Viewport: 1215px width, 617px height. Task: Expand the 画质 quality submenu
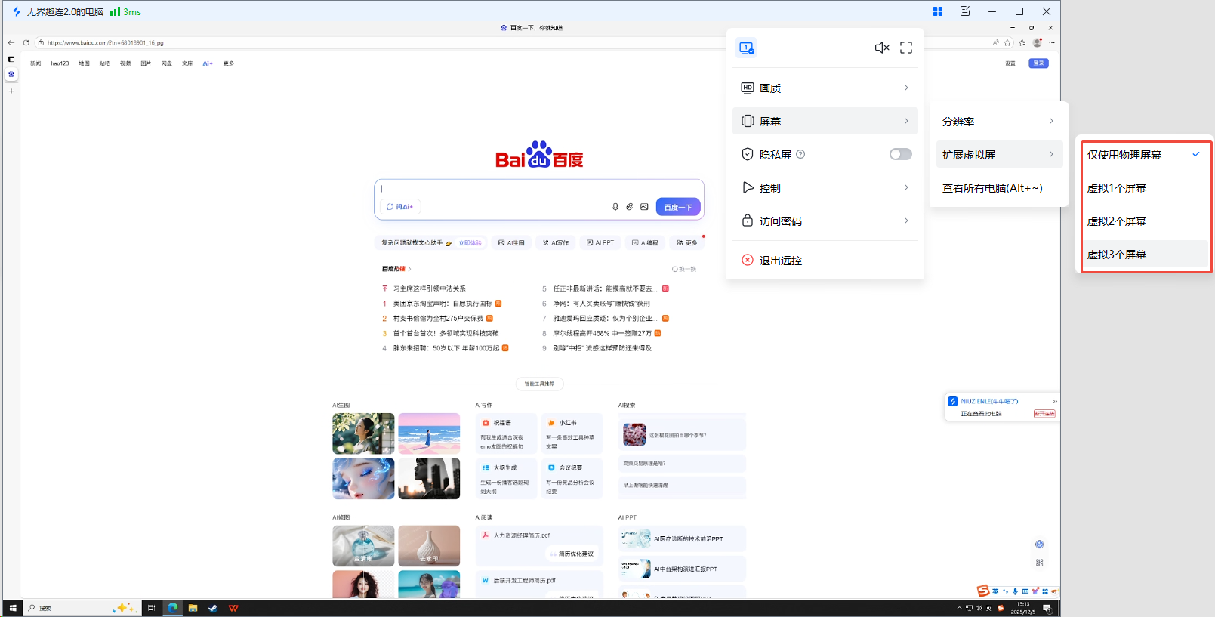(x=825, y=88)
